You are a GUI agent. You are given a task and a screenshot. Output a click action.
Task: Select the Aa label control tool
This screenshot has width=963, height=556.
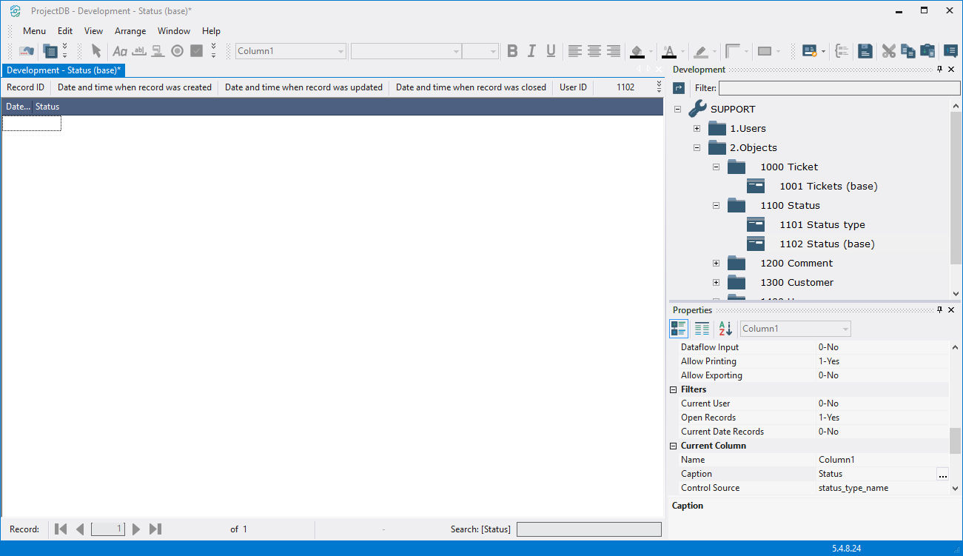point(119,51)
